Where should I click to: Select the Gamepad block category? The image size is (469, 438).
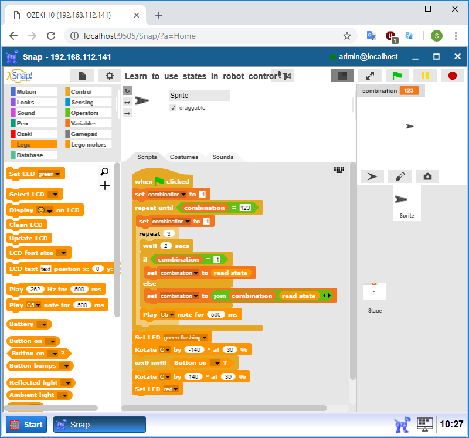pos(89,134)
